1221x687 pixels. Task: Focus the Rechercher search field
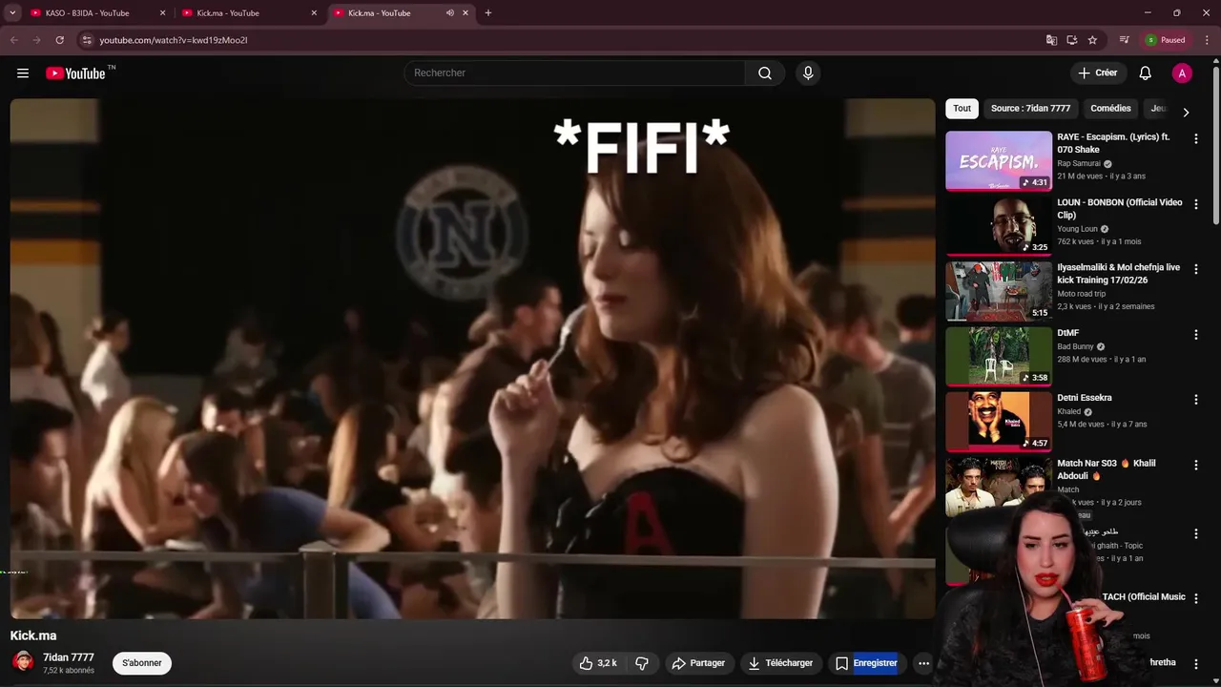(575, 73)
